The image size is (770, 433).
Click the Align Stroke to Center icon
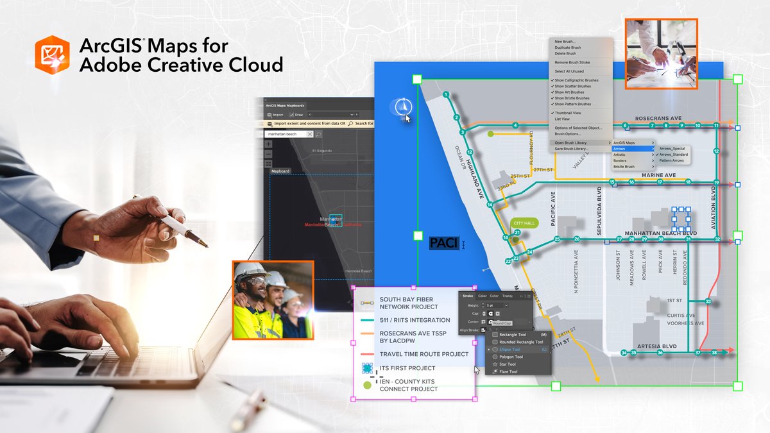pos(483,330)
